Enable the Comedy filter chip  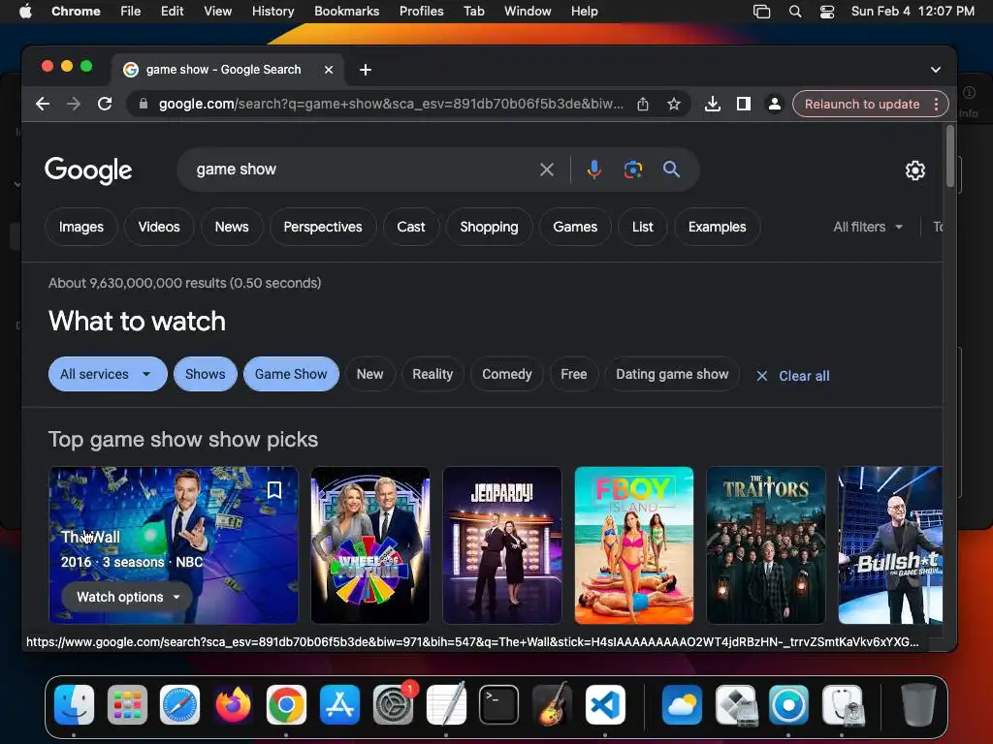506,374
